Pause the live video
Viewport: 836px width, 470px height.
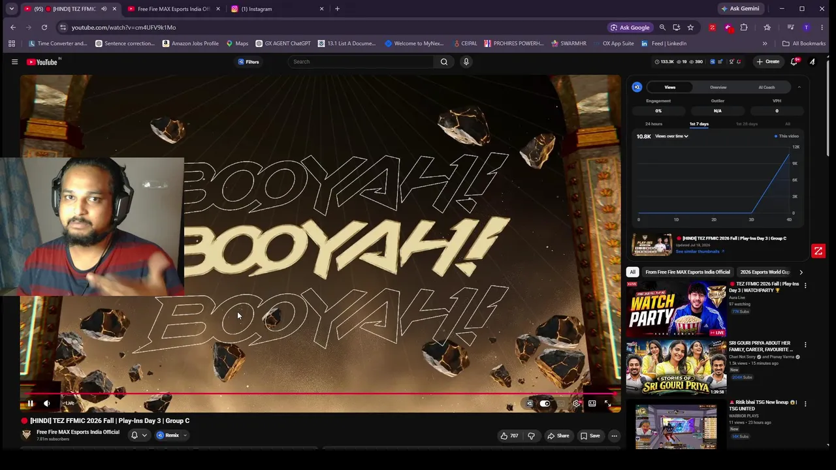pyautogui.click(x=30, y=403)
